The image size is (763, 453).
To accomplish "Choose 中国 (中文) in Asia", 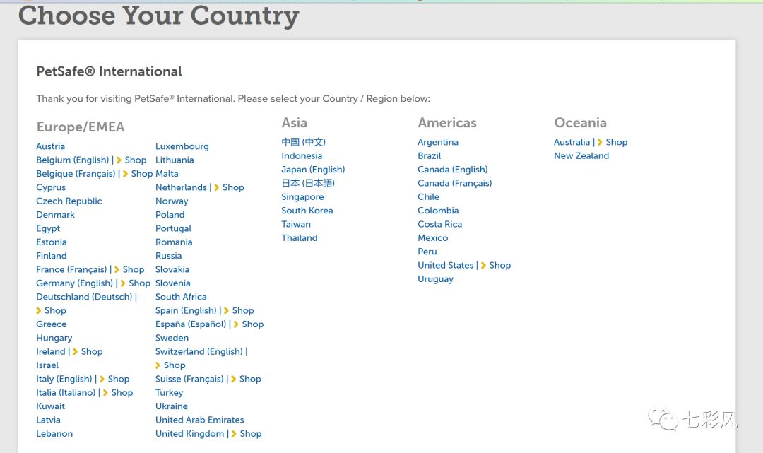I will pyautogui.click(x=303, y=142).
